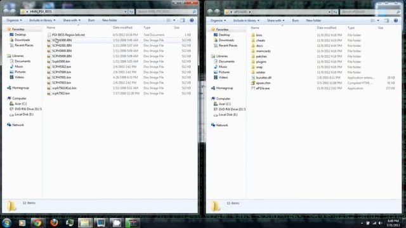Click Burn in right window toolbar

pyautogui.click(x=296, y=20)
